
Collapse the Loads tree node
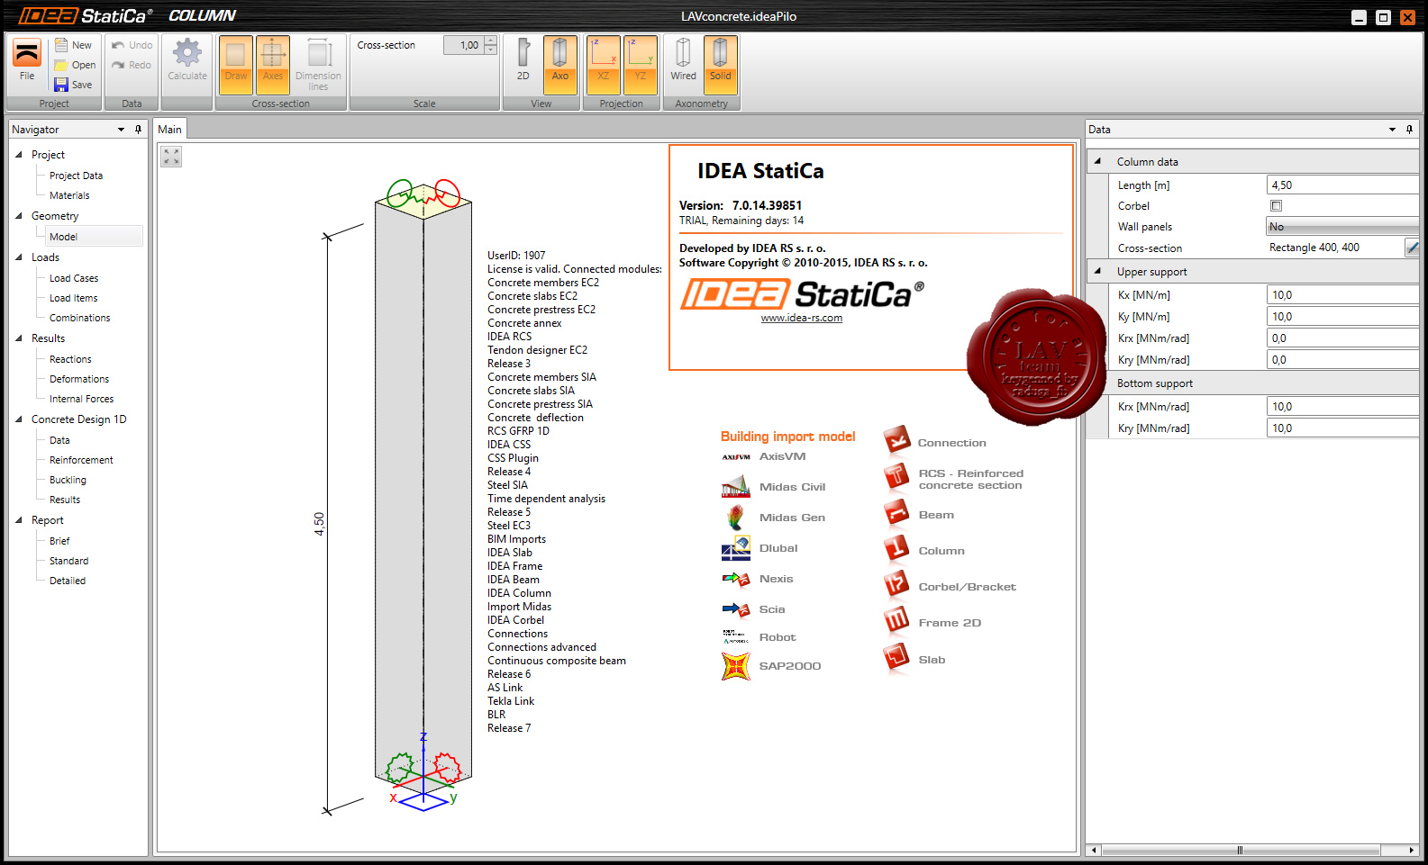click(19, 257)
